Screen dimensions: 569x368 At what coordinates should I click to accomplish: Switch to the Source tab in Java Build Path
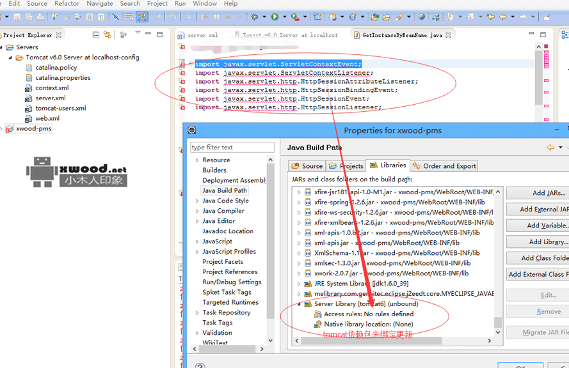click(x=307, y=166)
